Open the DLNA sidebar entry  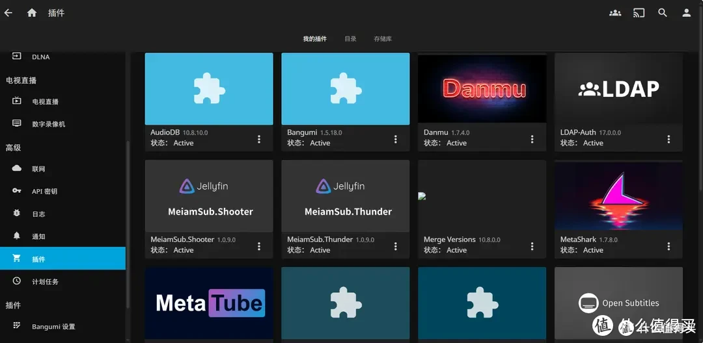click(62, 57)
